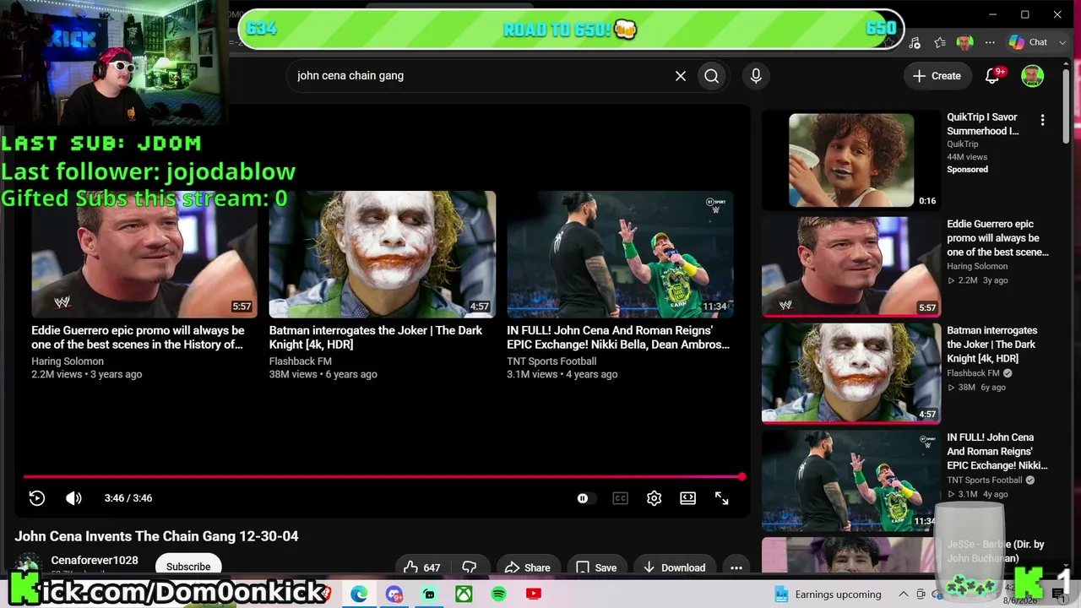The width and height of the screenshot is (1081, 608).
Task: Expand the Chat dropdown chevron
Action: tap(1062, 42)
